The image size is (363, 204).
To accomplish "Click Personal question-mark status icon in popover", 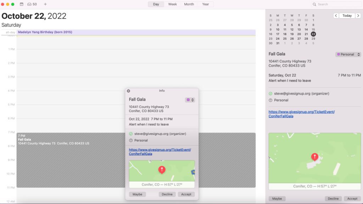I will point(131,140).
